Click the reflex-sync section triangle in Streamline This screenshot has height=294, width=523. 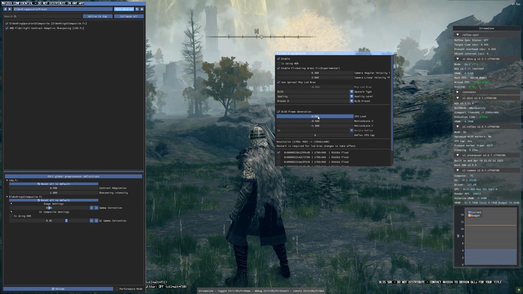click(x=458, y=34)
